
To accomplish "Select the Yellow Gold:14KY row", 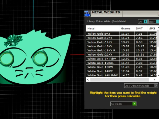I will click(x=121, y=42).
